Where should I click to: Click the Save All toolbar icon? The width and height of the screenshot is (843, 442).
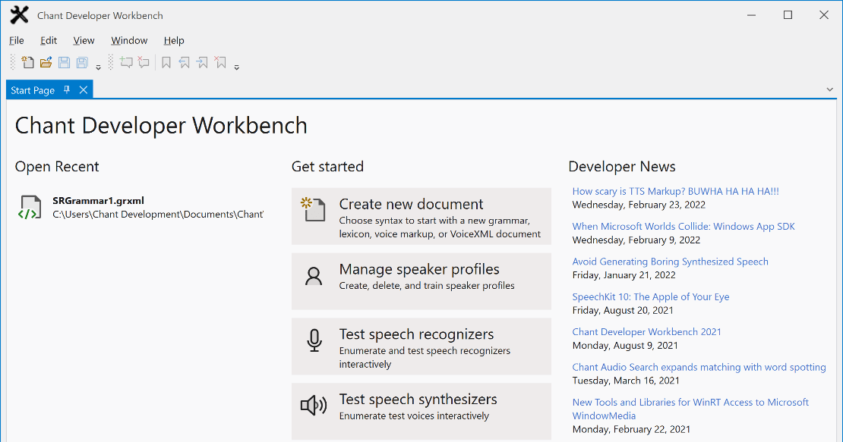coord(81,62)
